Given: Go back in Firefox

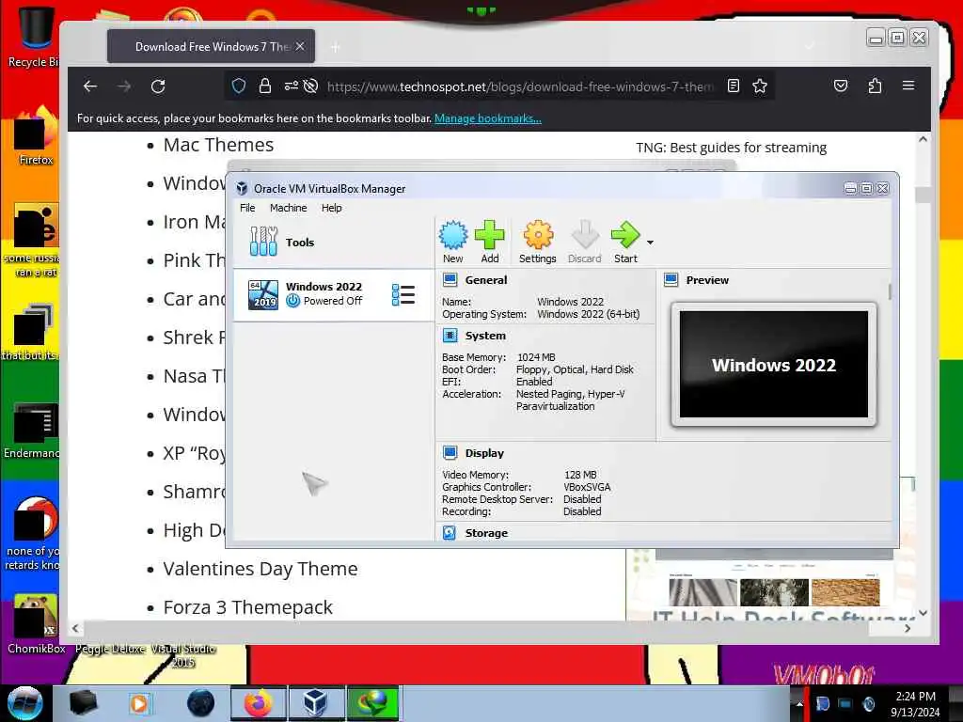Looking at the screenshot, I should click(90, 86).
